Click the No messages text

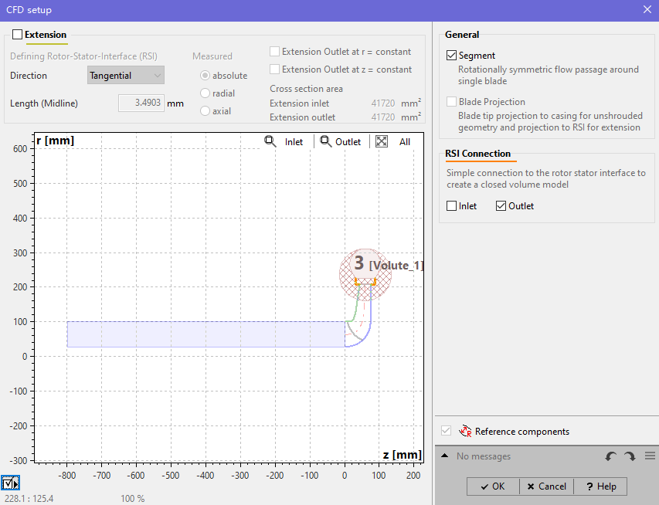(484, 456)
